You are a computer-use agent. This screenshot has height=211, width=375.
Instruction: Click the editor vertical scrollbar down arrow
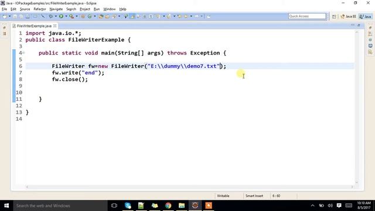[x=357, y=182]
